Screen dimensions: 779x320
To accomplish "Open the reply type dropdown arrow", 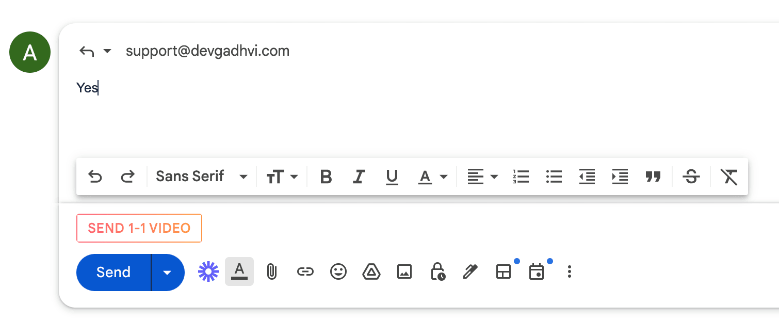I will 107,51.
